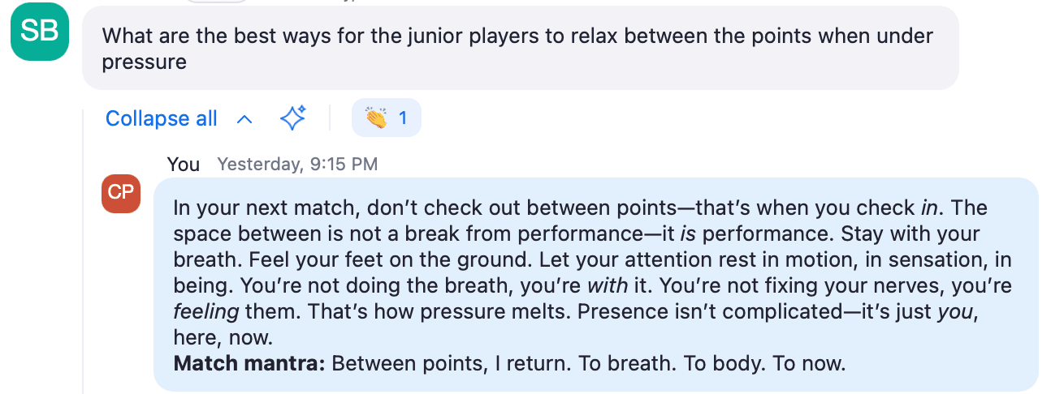The width and height of the screenshot is (1051, 394).
Task: Select the sender name You
Action: coord(184,165)
